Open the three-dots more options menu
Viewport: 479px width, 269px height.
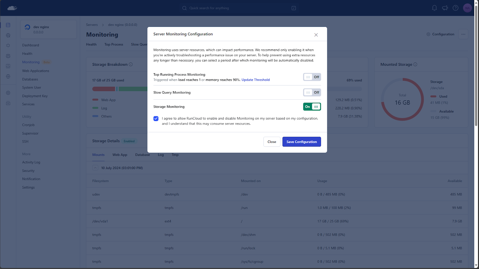point(463,34)
